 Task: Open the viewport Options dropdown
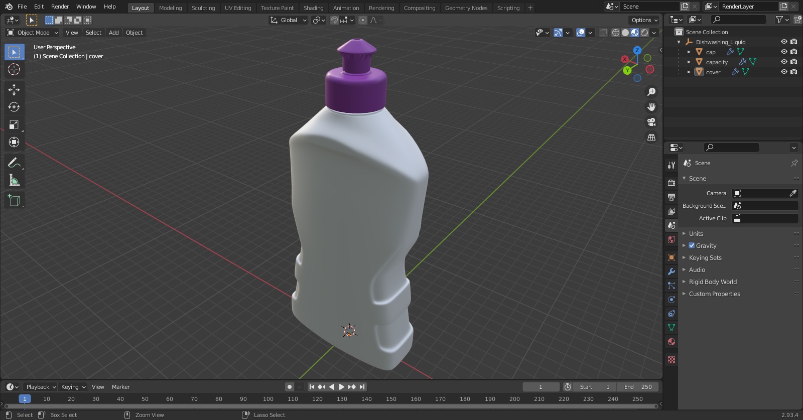pyautogui.click(x=644, y=20)
